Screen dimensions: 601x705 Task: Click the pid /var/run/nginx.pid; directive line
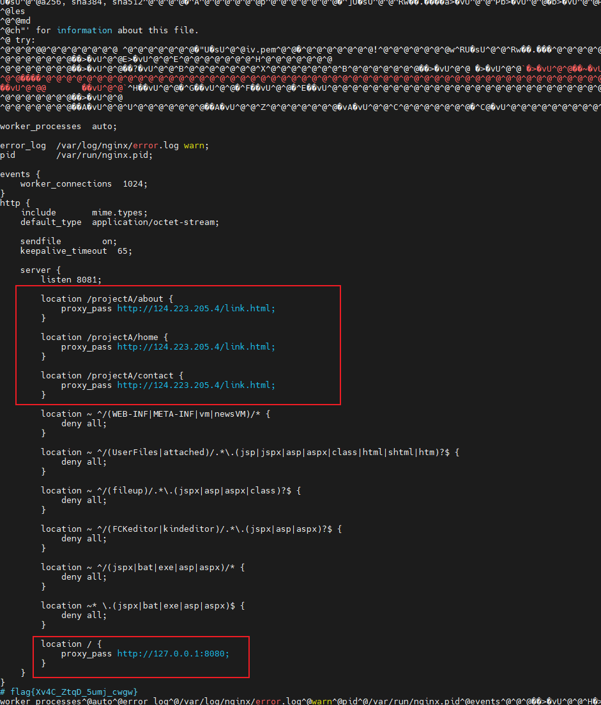76,155
